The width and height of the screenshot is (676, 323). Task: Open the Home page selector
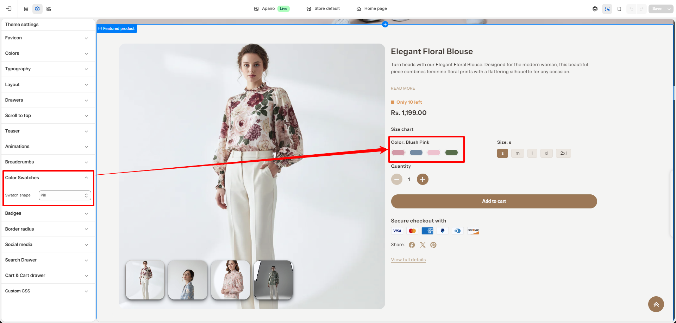point(371,9)
